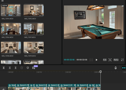Click the current timecode 00:00:32:05 in blue
126x90 pixels.
pos(69,60)
